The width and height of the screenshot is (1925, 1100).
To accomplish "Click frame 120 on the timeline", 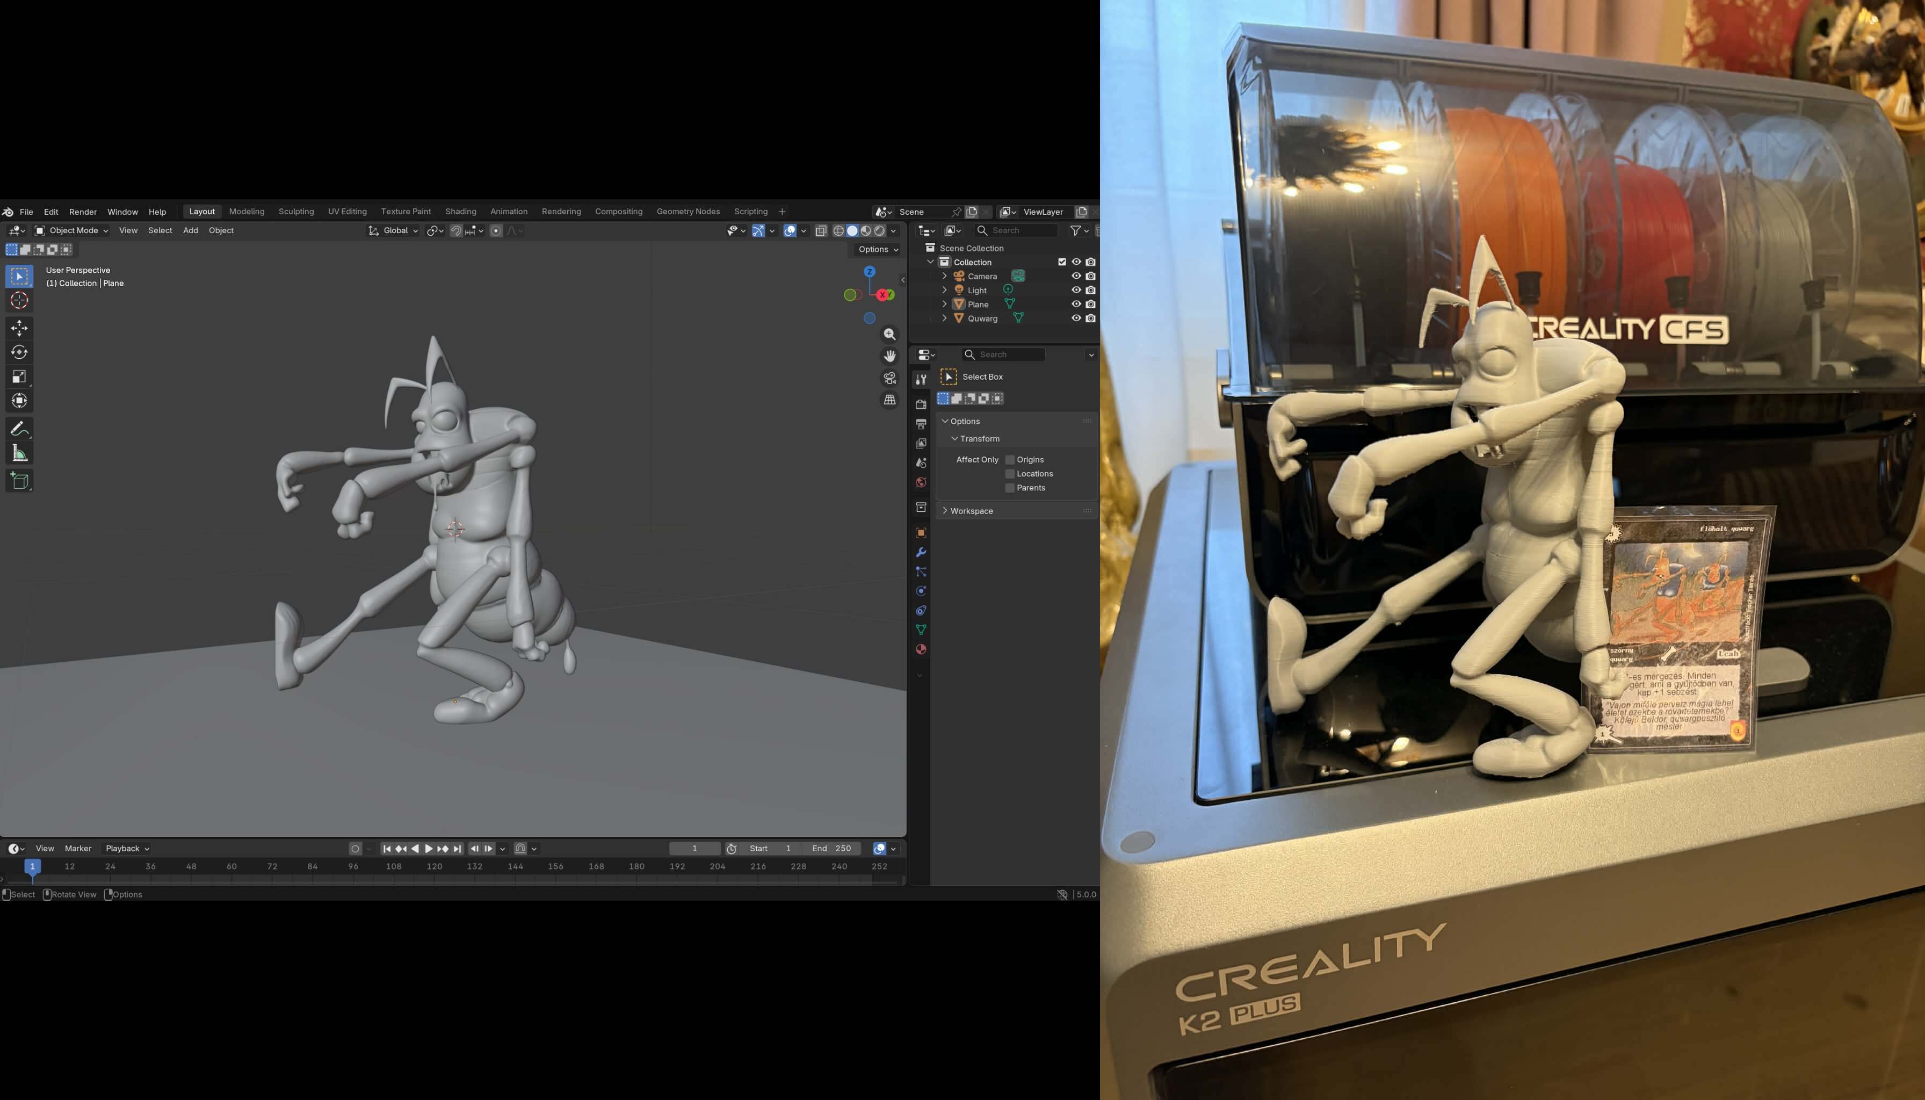I will [x=433, y=867].
